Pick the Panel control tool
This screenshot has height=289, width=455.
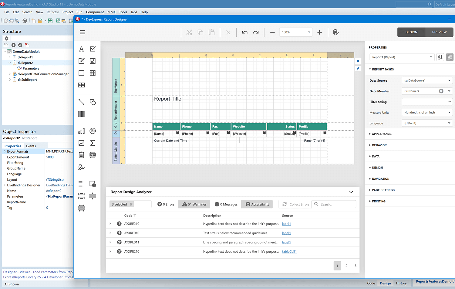[81, 73]
